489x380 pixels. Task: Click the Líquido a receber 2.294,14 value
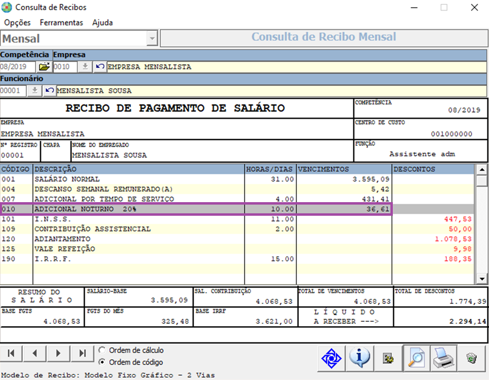[x=468, y=321]
